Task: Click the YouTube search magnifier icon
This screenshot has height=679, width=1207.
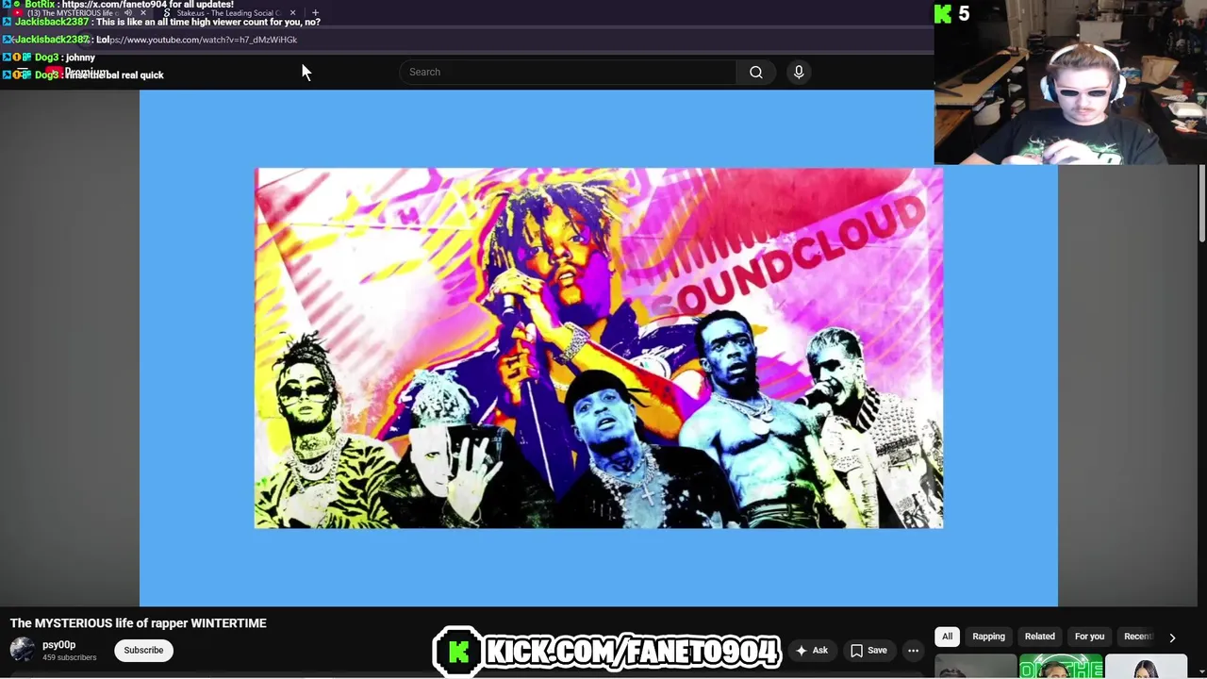Action: click(756, 72)
